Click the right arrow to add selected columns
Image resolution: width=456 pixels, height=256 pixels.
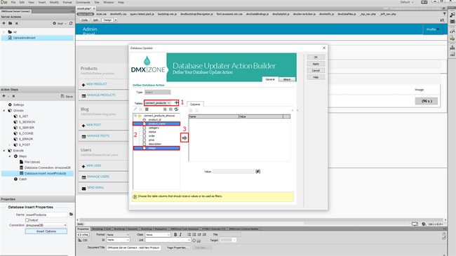pos(185,137)
